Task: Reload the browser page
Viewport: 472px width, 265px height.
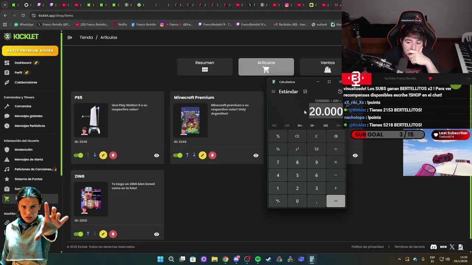Action: [23, 15]
